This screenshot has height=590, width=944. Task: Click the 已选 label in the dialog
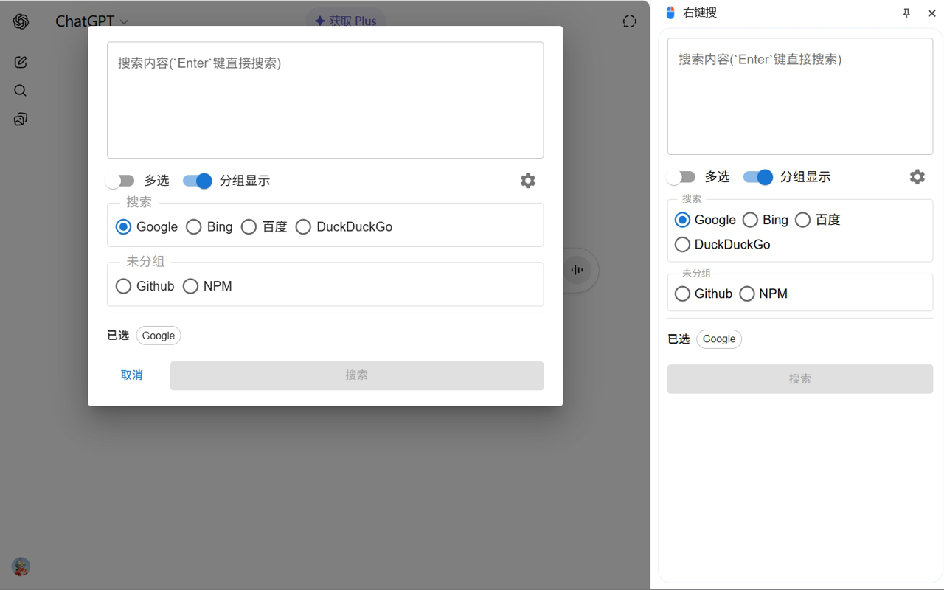(118, 336)
